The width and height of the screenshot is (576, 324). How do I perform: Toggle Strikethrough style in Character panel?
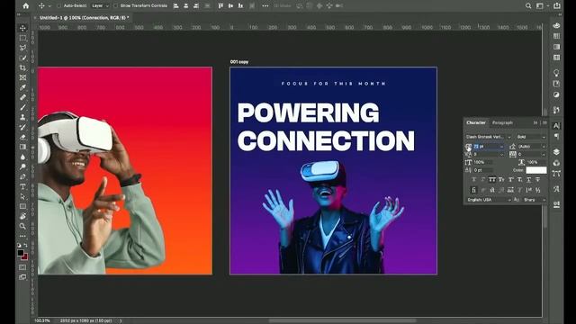pyautogui.click(x=538, y=180)
